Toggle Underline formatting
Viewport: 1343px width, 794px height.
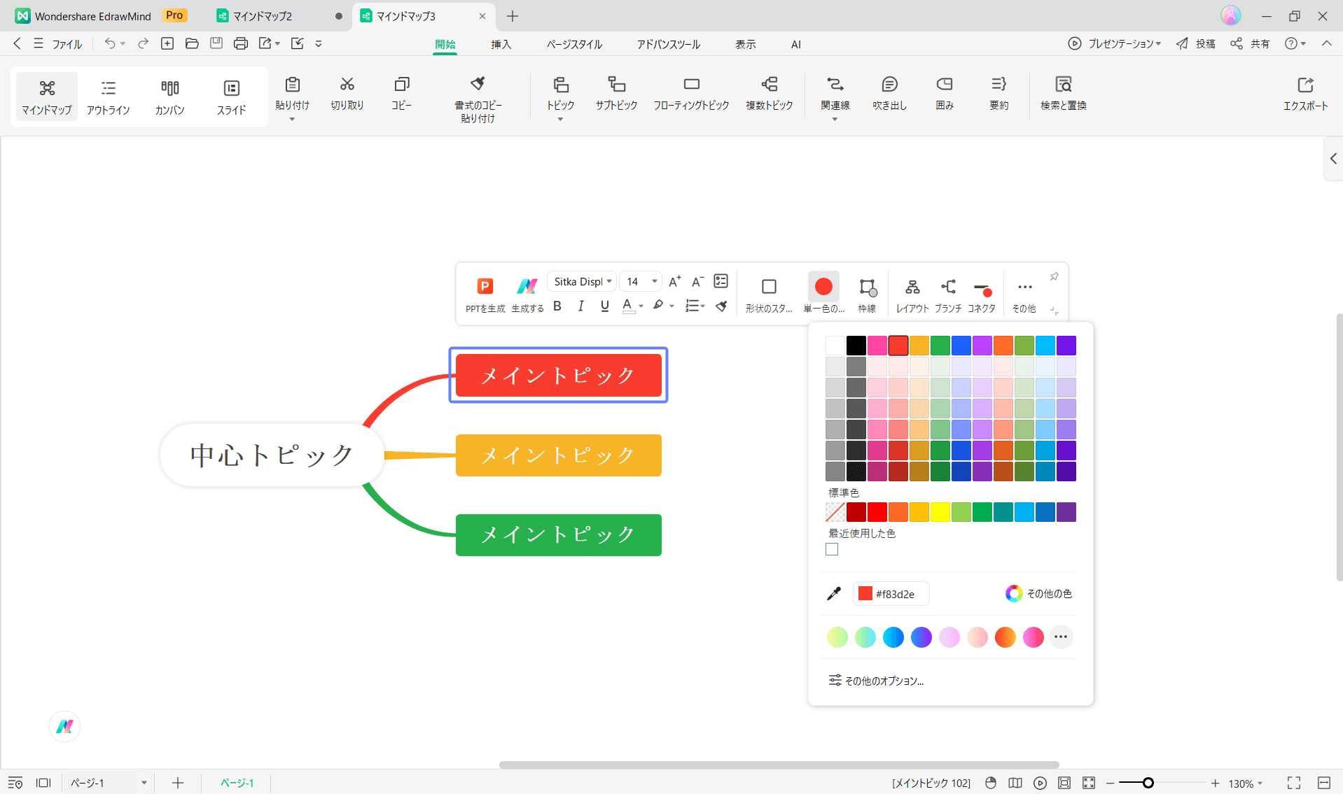click(x=605, y=306)
